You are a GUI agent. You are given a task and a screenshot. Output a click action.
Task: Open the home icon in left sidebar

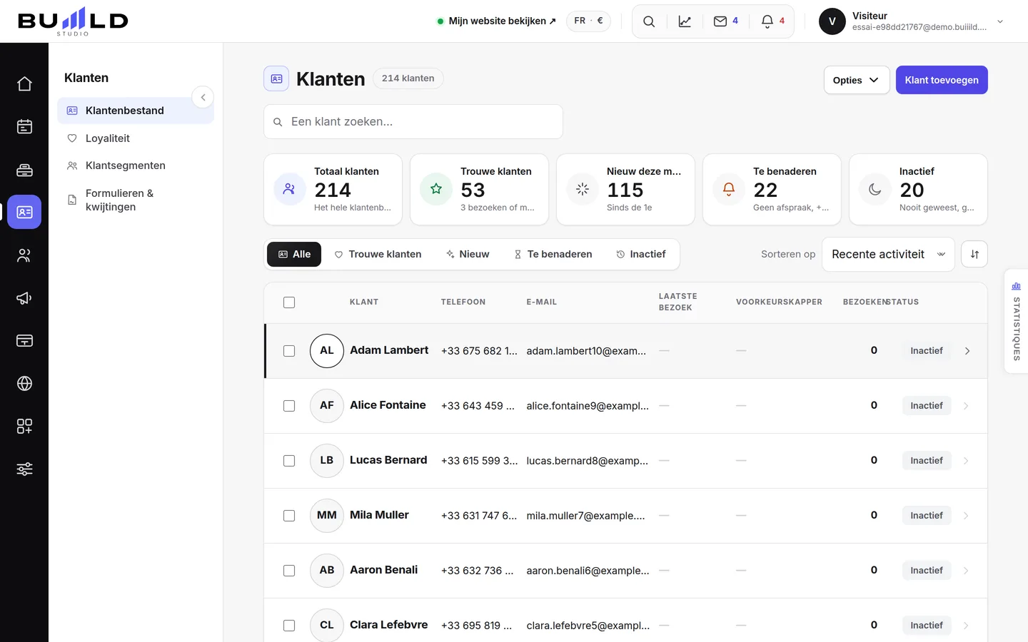point(24,84)
